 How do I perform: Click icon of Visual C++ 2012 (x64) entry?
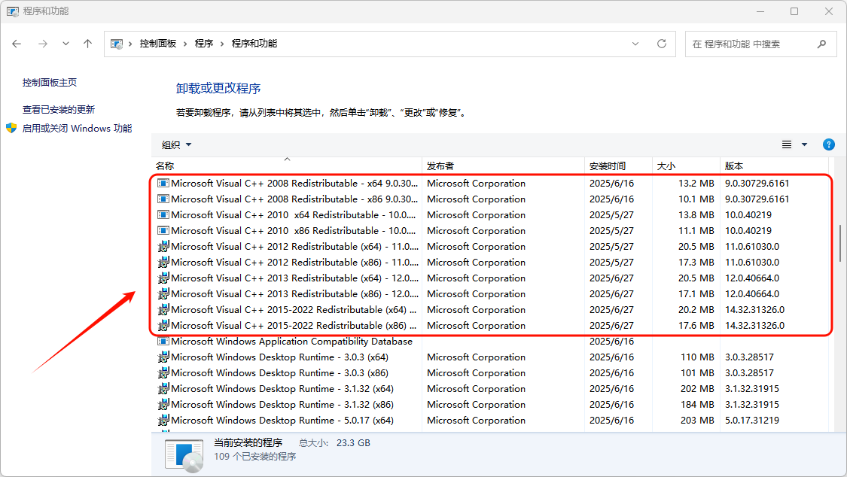tap(163, 247)
